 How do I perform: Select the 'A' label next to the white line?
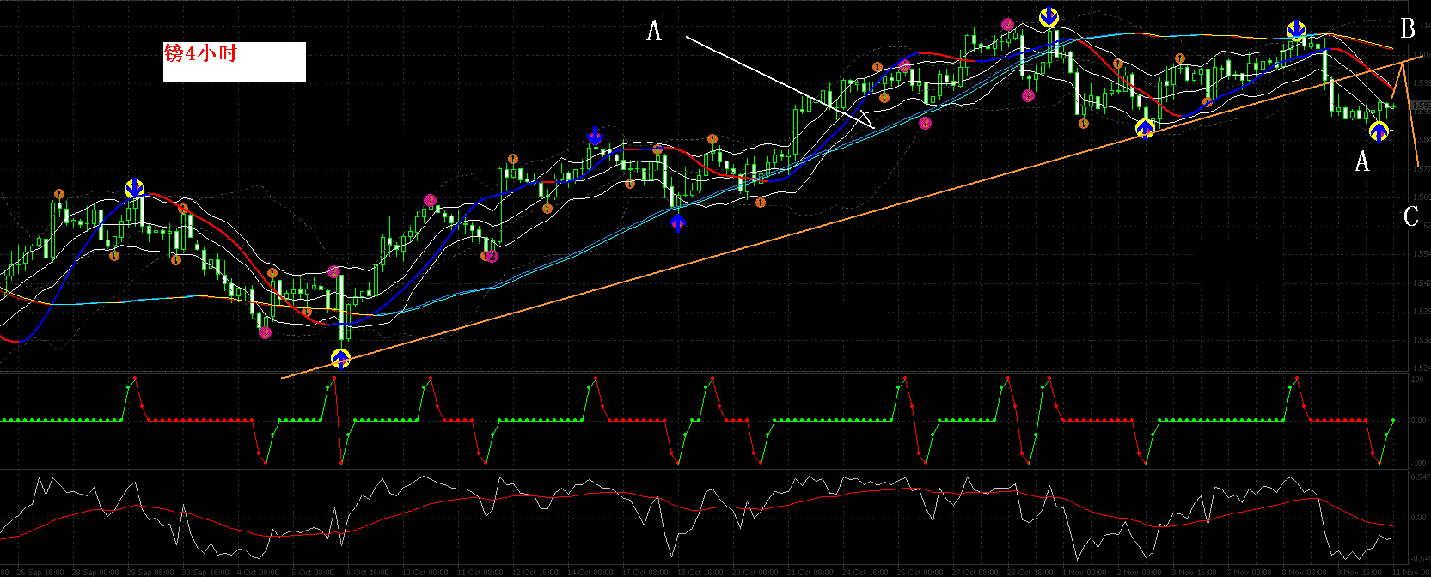[x=654, y=32]
